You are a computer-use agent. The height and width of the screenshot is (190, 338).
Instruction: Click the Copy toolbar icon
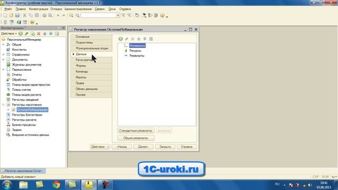pyautogui.click(x=31, y=15)
